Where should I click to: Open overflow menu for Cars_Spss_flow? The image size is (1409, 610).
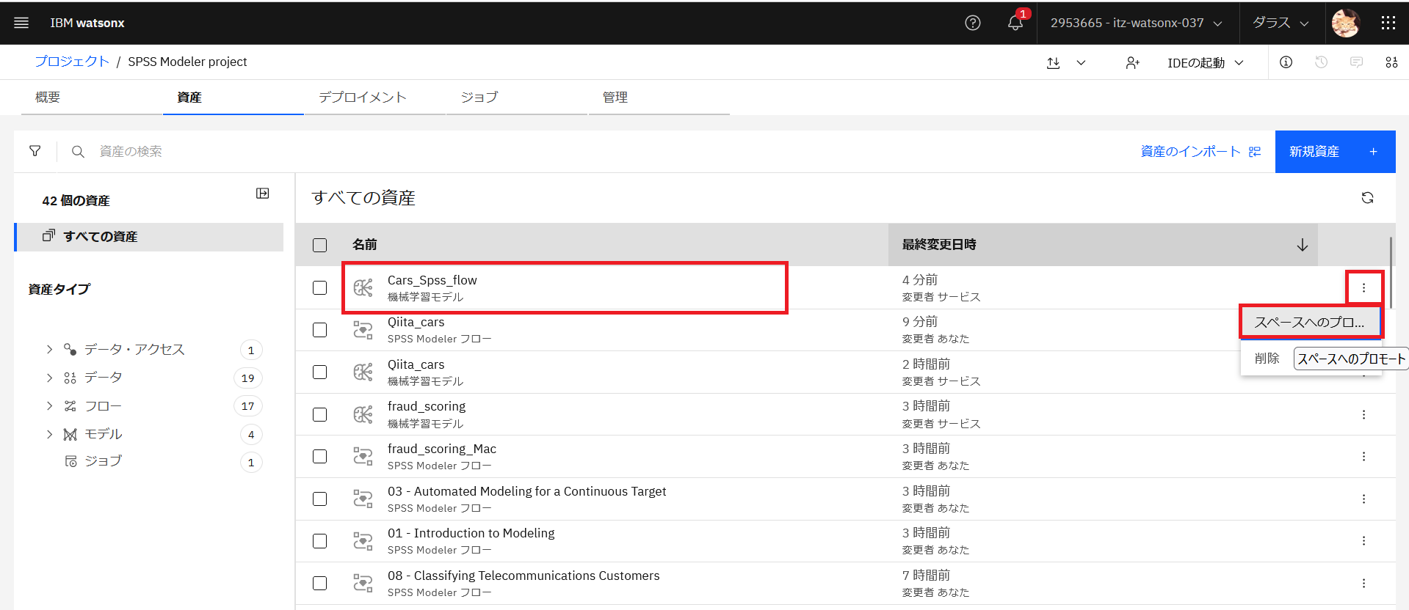(x=1363, y=287)
